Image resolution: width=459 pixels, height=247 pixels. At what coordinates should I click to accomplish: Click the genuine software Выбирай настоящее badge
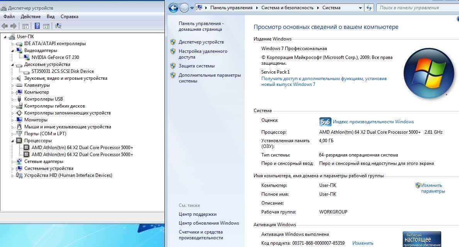422,239
